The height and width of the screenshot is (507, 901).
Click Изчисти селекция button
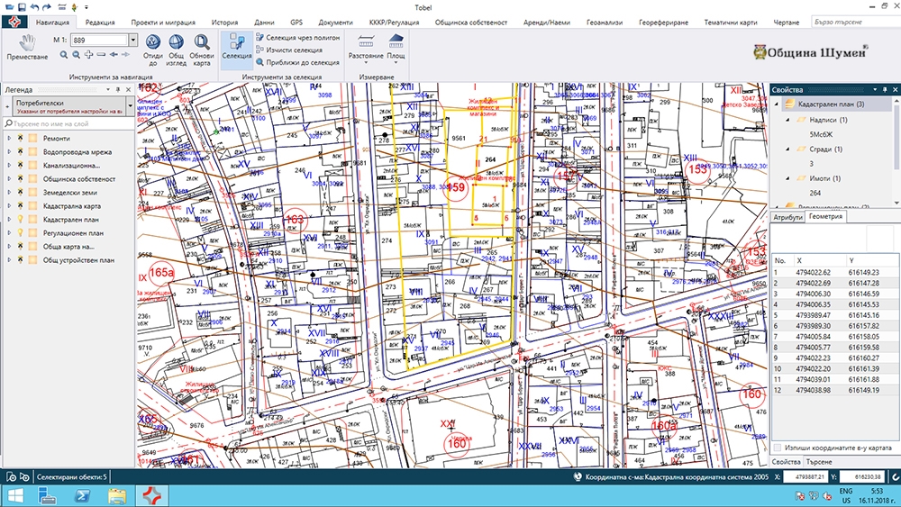click(294, 50)
